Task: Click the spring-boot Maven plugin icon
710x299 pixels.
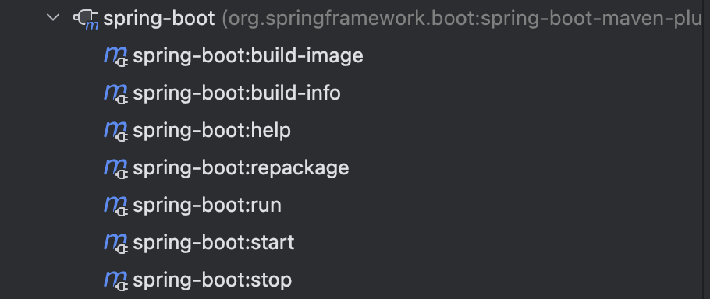Action: point(86,19)
